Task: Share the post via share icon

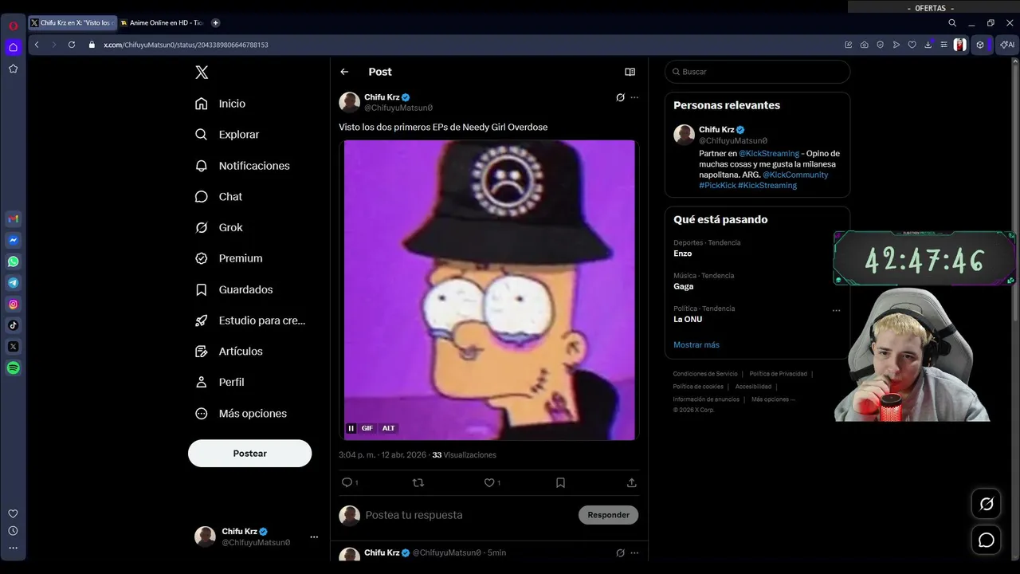Action: click(631, 482)
